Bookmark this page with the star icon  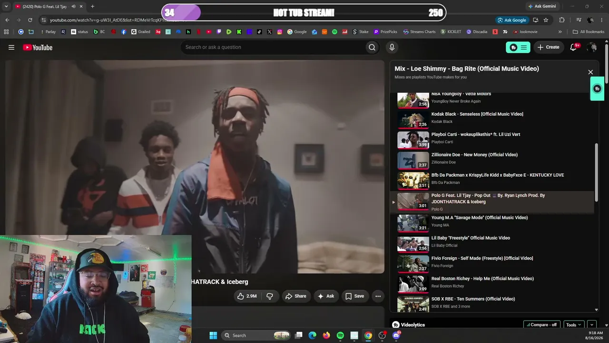click(546, 20)
